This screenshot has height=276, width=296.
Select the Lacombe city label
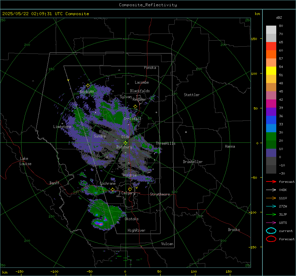coord(142,82)
